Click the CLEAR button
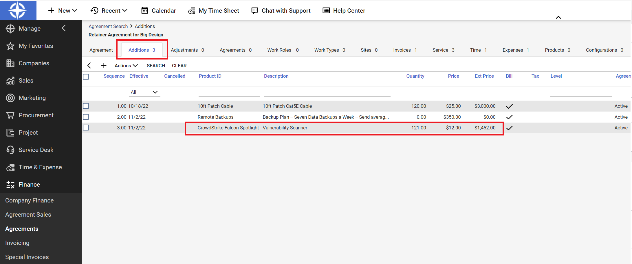This screenshot has height=264, width=632. pos(179,66)
